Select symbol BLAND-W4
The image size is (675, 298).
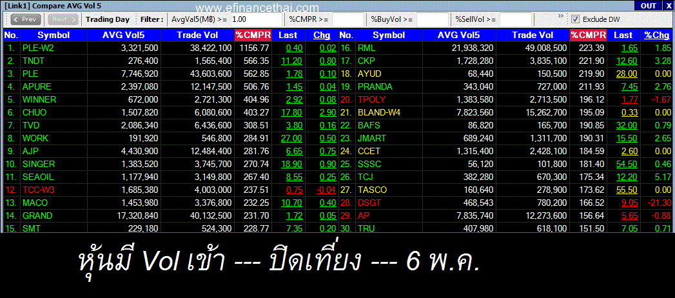pos(379,112)
